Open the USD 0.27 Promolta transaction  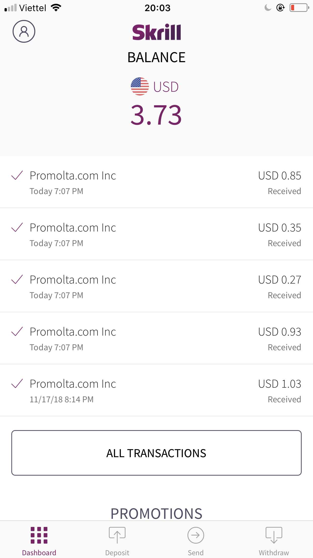(x=156, y=287)
